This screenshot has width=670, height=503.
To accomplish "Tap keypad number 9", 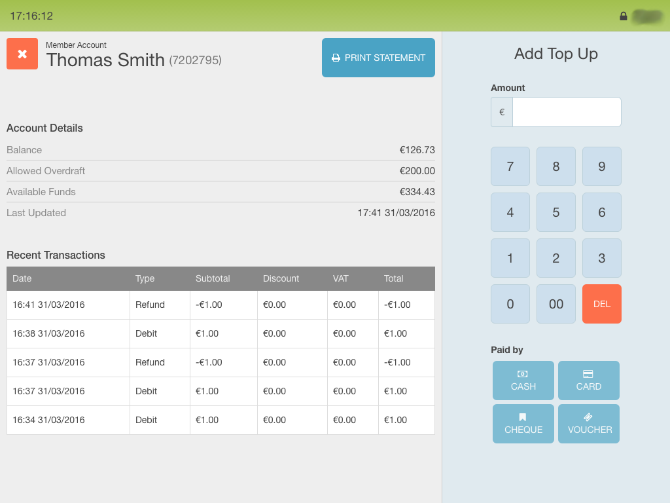I will [x=601, y=166].
